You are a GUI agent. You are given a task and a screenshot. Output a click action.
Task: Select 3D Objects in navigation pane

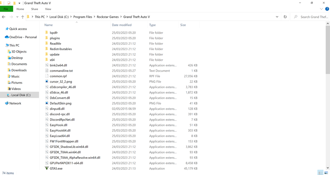pos(19,52)
